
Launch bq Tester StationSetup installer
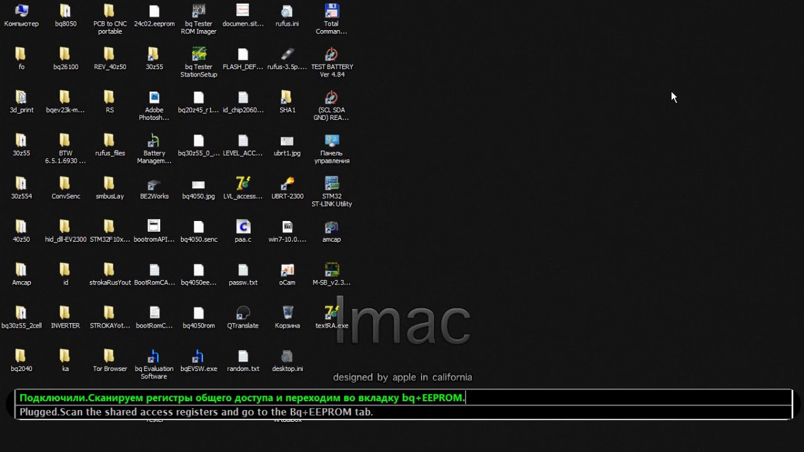click(x=198, y=62)
